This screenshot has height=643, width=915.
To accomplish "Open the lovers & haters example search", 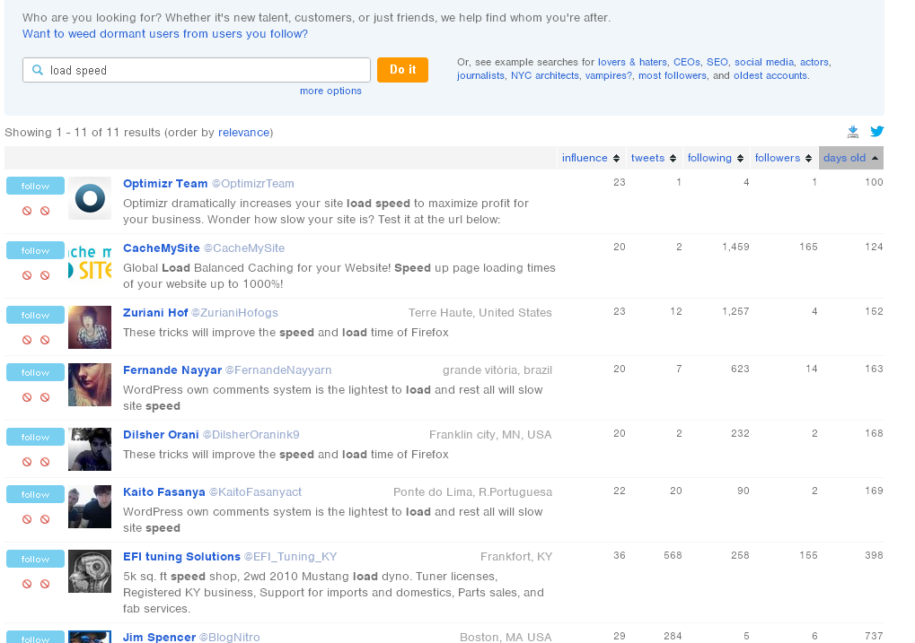I will (x=632, y=63).
